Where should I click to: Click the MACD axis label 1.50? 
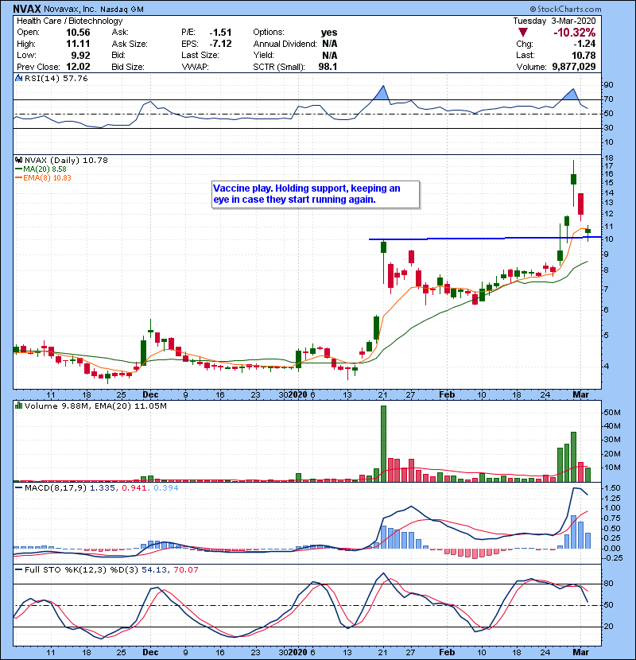click(x=612, y=488)
